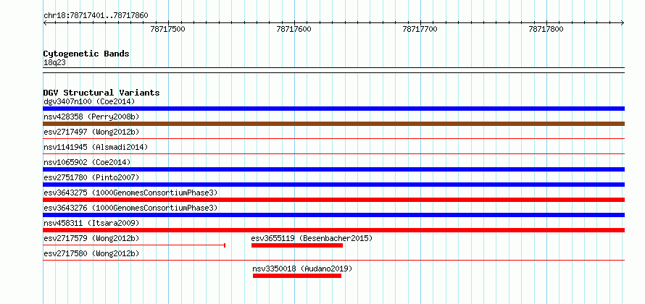Open esv3643276 (1000GenomesConsortiumPhase3) label

point(130,208)
